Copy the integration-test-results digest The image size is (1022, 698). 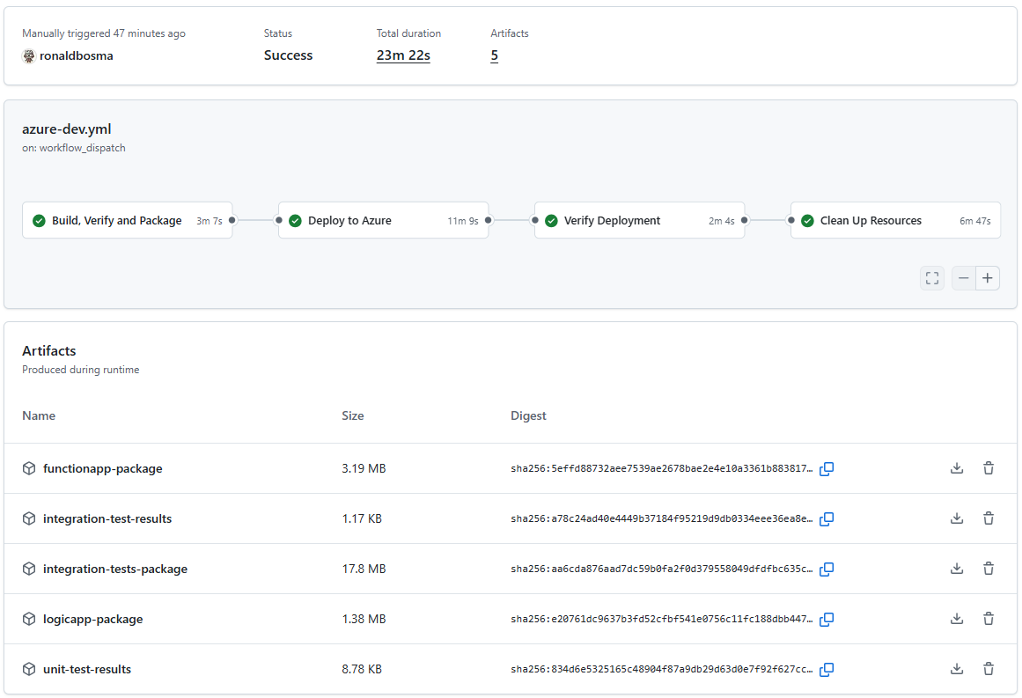pos(826,519)
